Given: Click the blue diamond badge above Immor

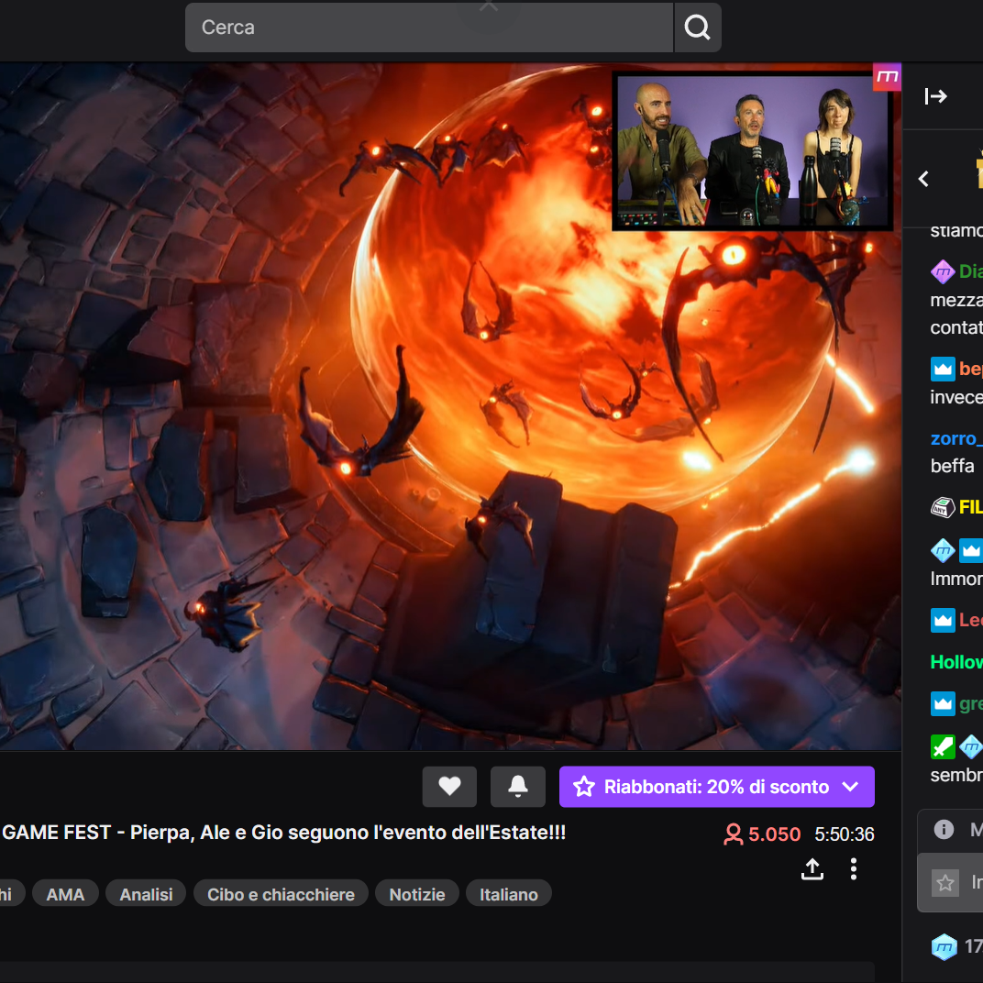Looking at the screenshot, I should click(943, 550).
